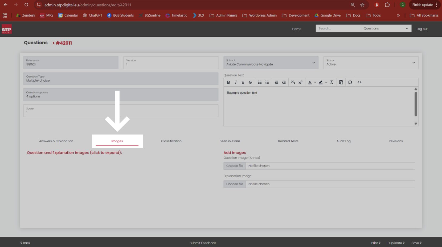Viewport: 442px width, 247px height.
Task: Save the question from the bottom bar
Action: point(416,243)
